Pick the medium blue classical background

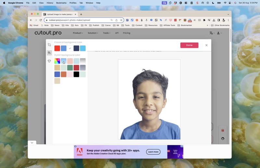63,48
